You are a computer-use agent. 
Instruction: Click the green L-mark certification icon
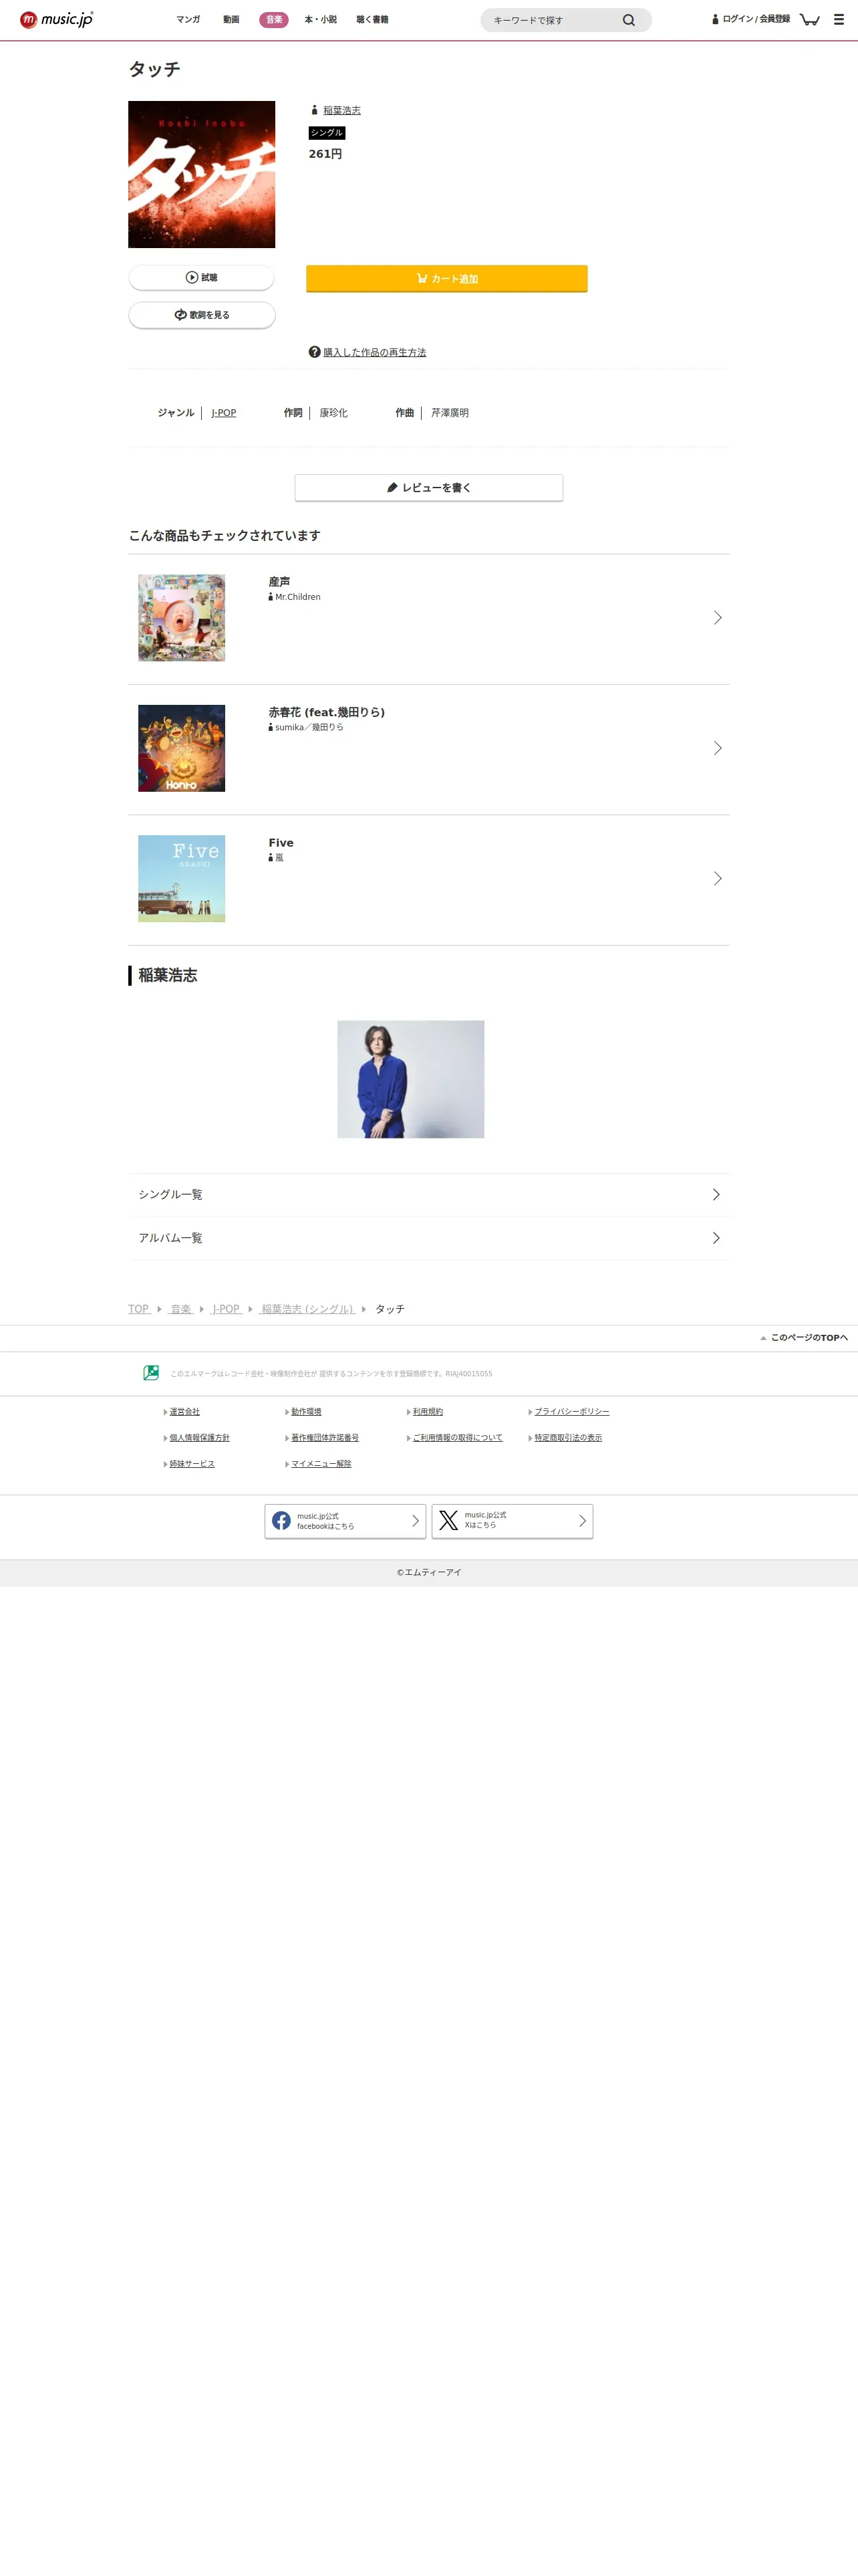coord(151,1373)
